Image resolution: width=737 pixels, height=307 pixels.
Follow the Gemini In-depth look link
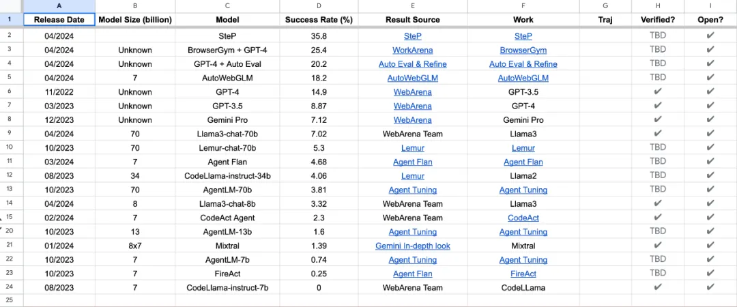(412, 246)
